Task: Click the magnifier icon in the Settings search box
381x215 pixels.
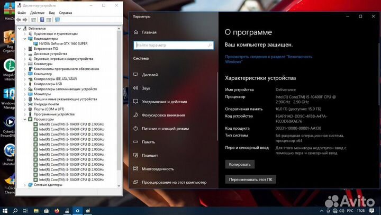Action: coord(210,45)
